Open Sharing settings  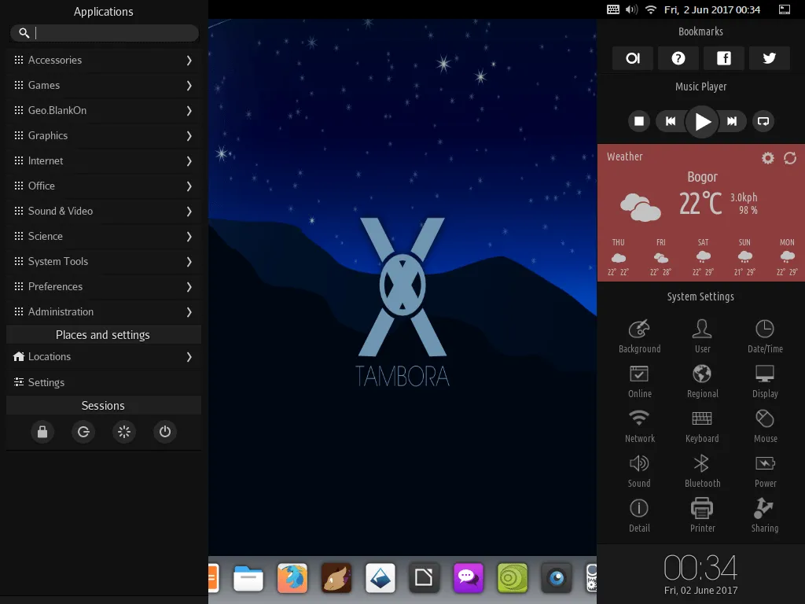point(765,515)
